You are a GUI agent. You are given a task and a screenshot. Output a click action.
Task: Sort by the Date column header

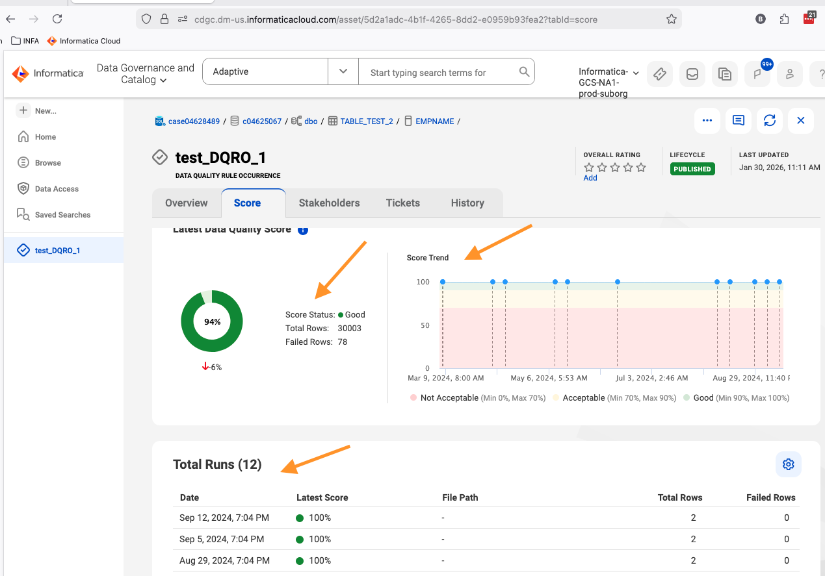click(x=189, y=497)
